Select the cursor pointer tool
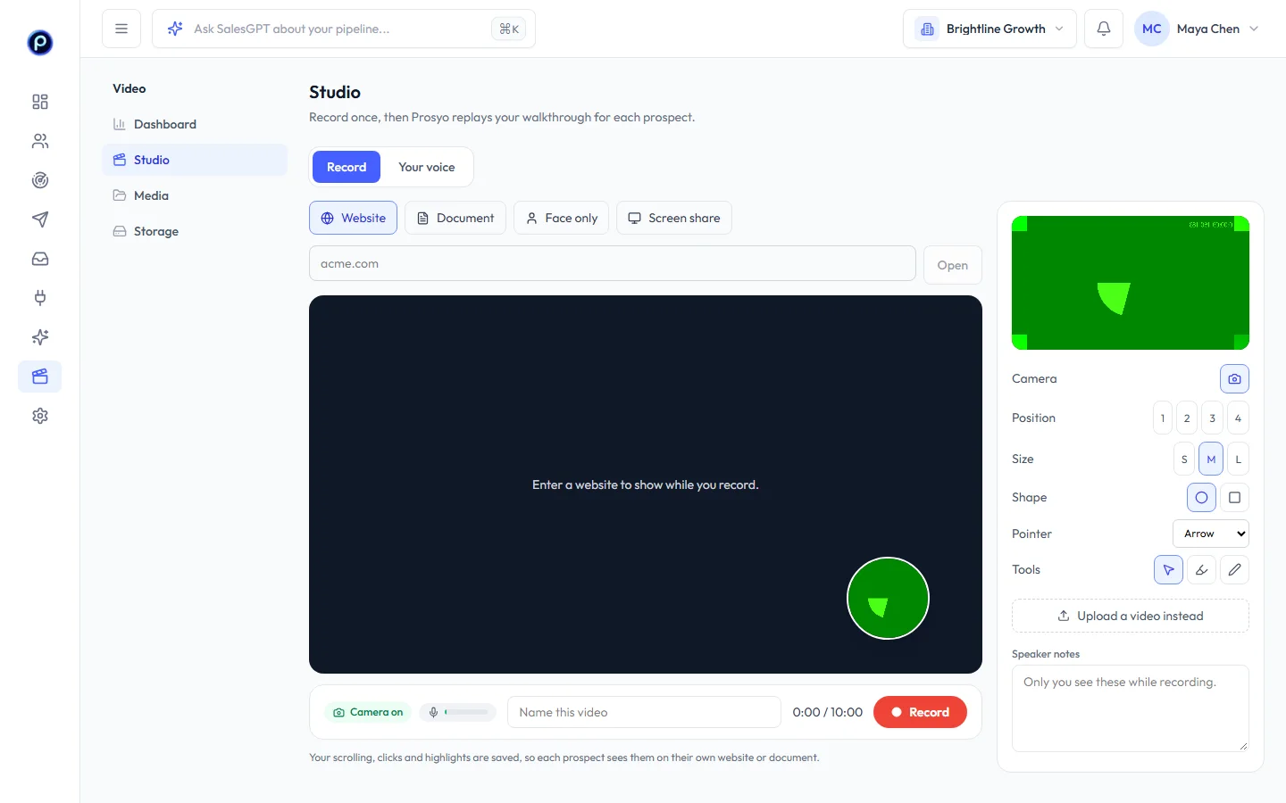Screen dimensions: 1286x803 [1168, 569]
